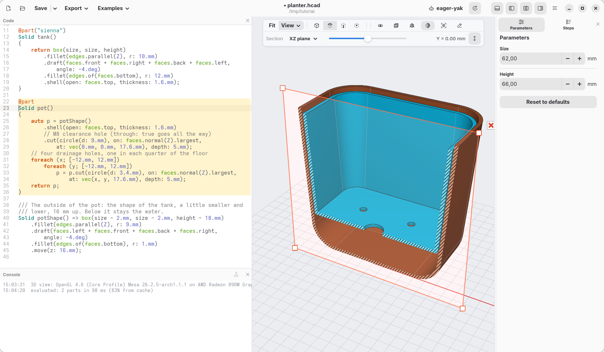Open the Save dropdown arrow
Viewport: 604px width, 352px height.
(55, 8)
